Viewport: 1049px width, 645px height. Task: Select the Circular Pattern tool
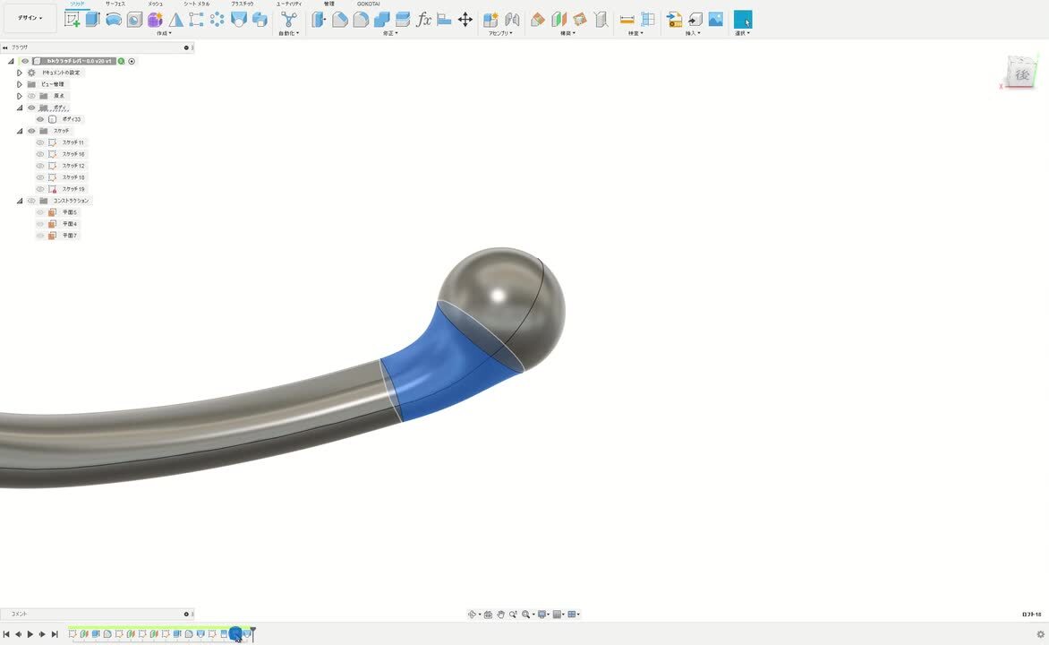coord(217,20)
